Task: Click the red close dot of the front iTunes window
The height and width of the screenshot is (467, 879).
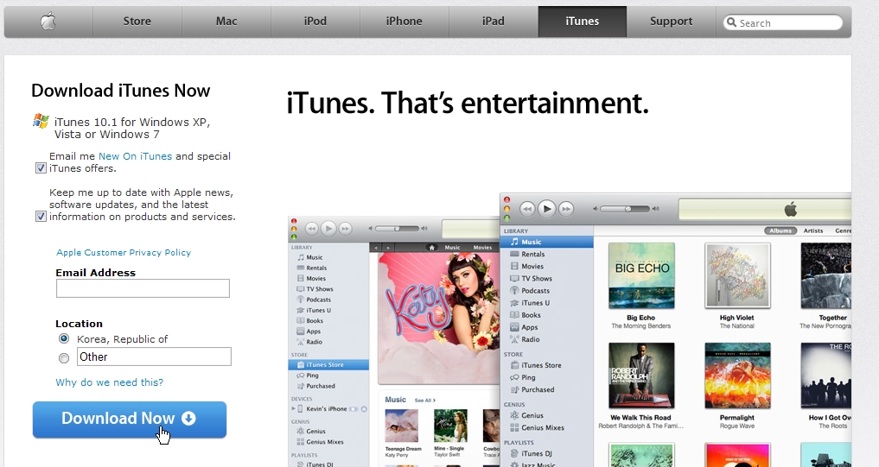Action: [x=506, y=199]
